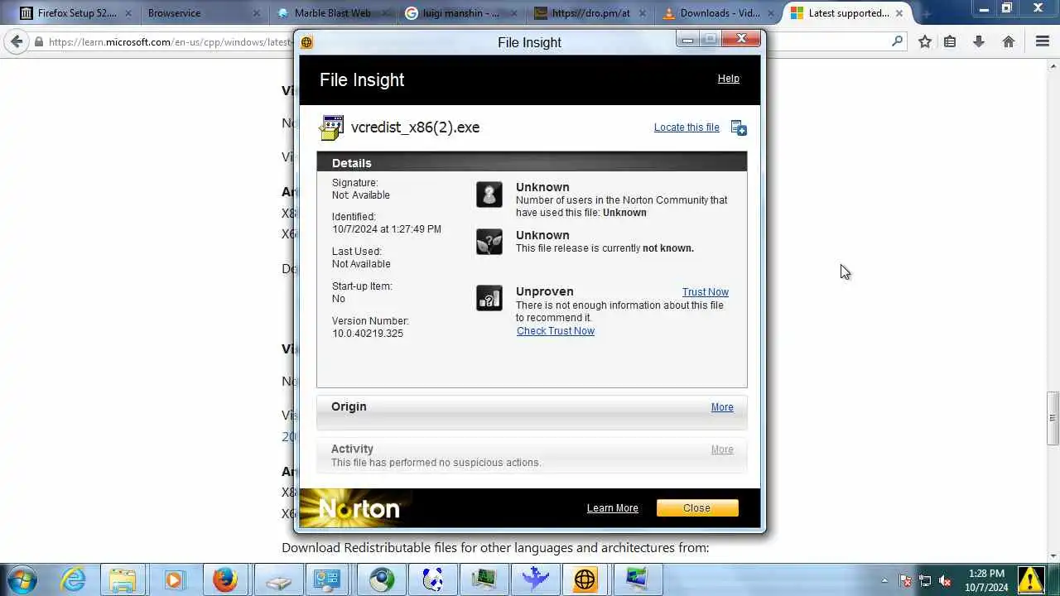
Task: Click the Norton globe taskbar icon
Action: [x=585, y=579]
